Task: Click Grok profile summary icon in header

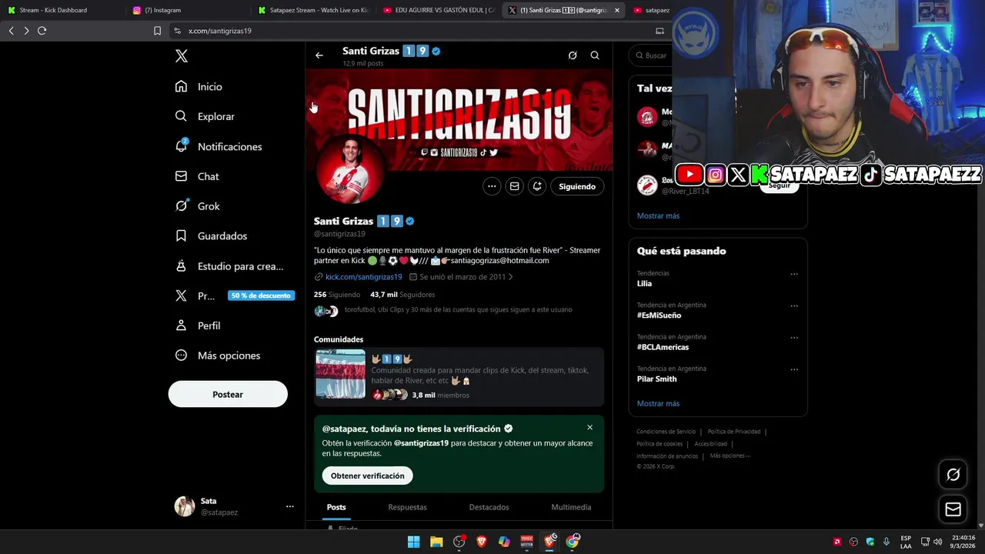Action: pos(573,55)
